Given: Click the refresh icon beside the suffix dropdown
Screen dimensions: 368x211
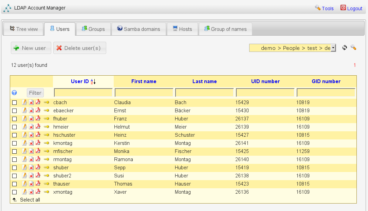Looking at the screenshot, I should pos(345,48).
